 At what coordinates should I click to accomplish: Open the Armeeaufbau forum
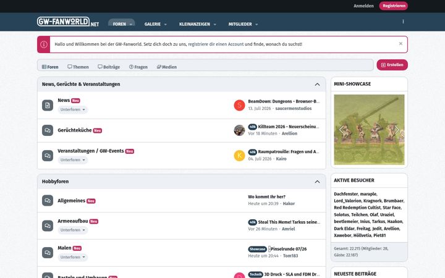[73, 221]
